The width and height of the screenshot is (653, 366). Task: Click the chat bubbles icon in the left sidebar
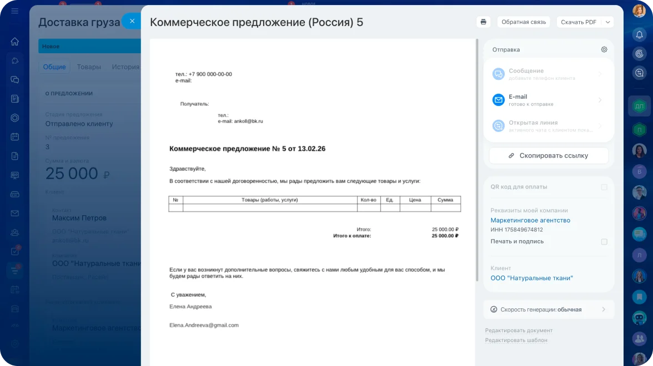pos(14,79)
